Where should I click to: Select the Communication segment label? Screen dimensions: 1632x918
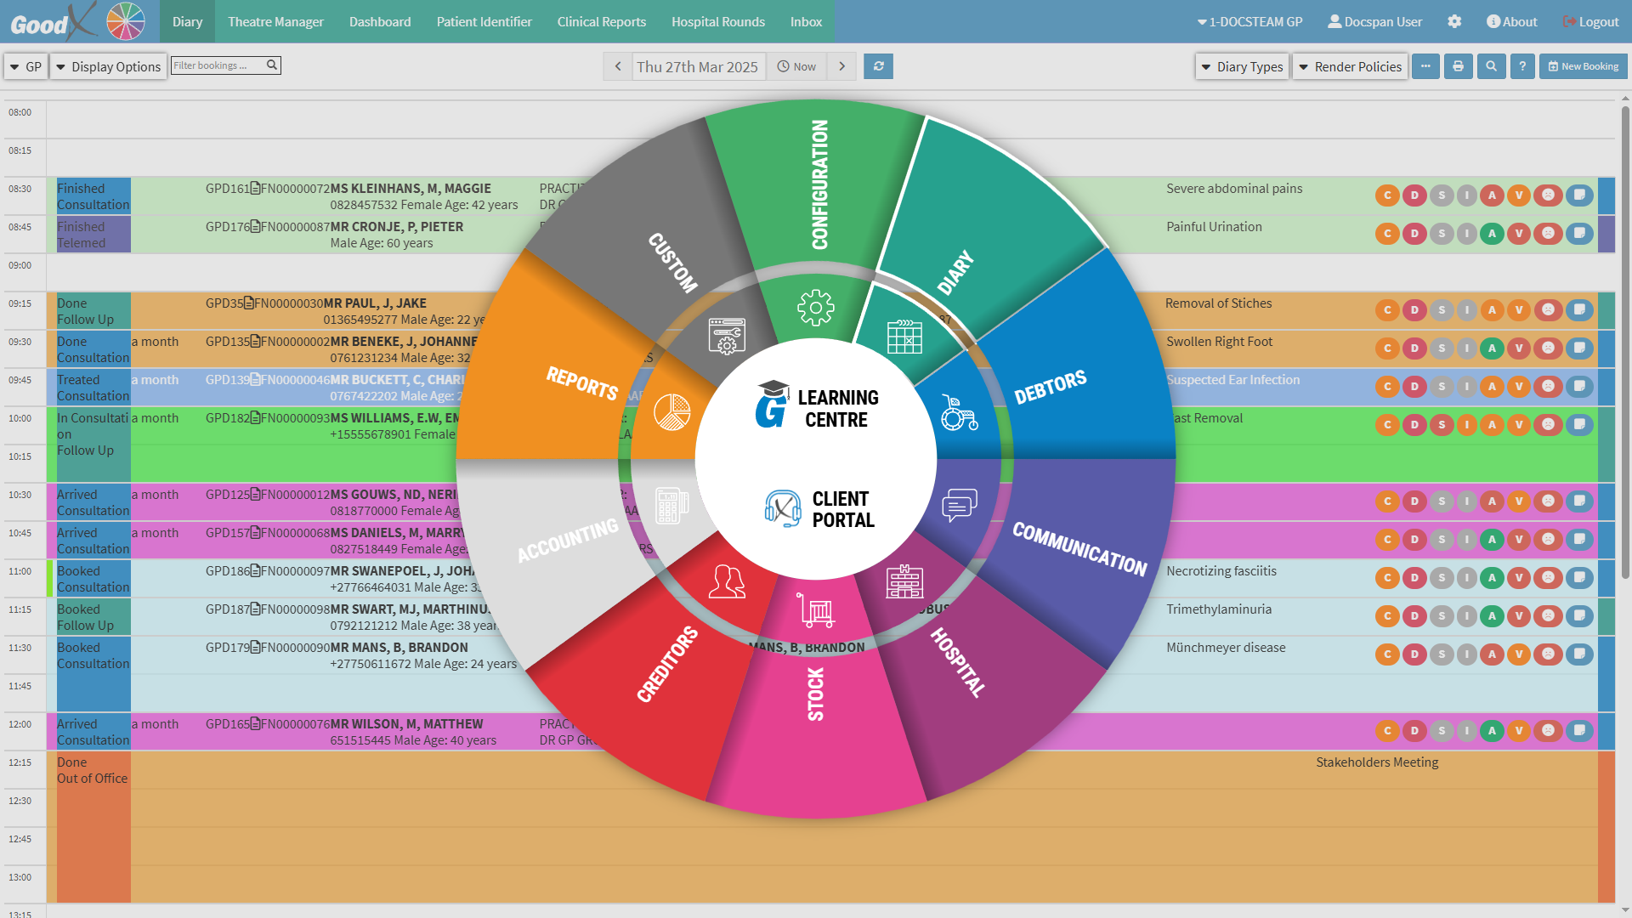[1079, 548]
